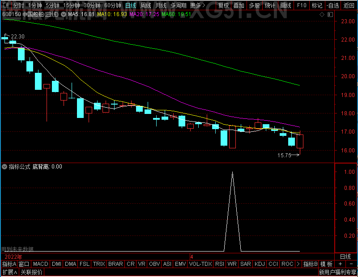Click the top-left window layout icon
The width and height of the screenshot is (358, 277).
(6, 5)
